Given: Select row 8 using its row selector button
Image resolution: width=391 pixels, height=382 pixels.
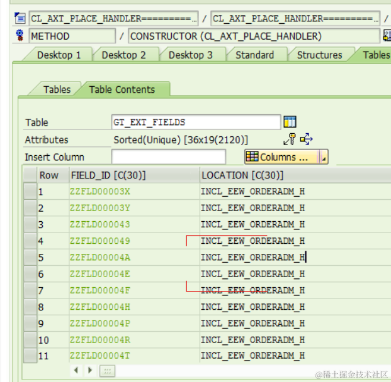Looking at the screenshot, I should (30, 307).
